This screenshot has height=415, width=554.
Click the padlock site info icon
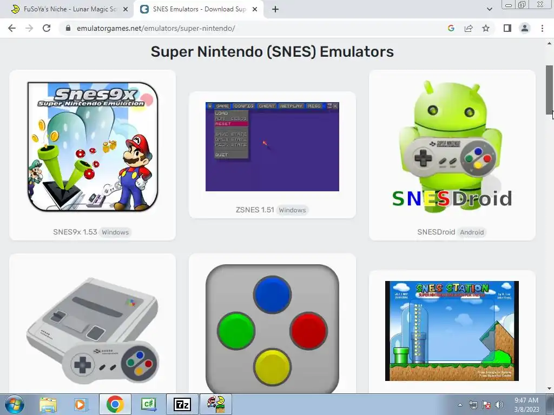coord(68,28)
